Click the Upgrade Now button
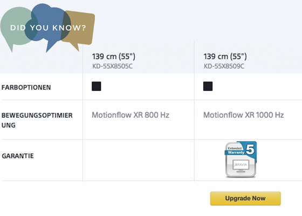 click(x=245, y=199)
